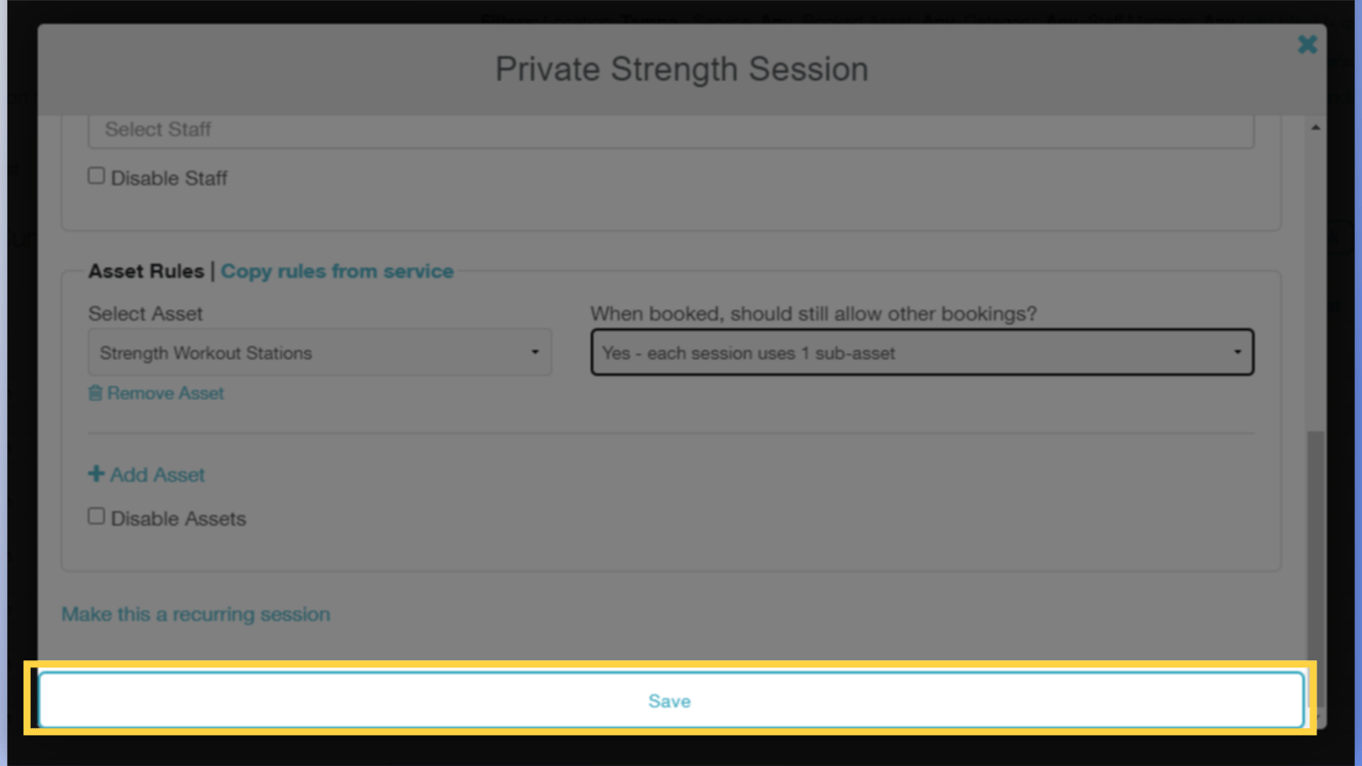Click the Remove Asset link text
Image resolution: width=1362 pixels, height=766 pixels.
(166, 393)
